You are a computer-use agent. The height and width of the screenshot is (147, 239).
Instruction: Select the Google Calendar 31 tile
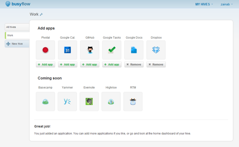pos(67,50)
